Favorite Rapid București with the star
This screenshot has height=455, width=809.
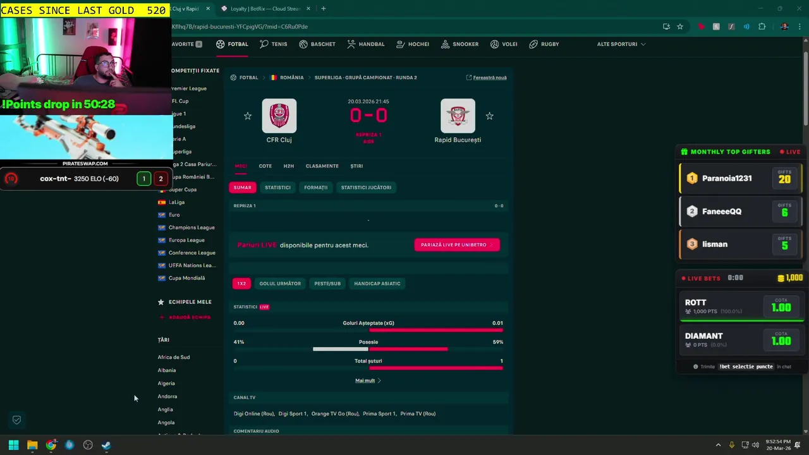point(489,116)
